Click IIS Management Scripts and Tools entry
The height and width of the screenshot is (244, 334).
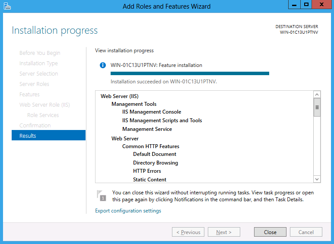pyautogui.click(x=162, y=120)
